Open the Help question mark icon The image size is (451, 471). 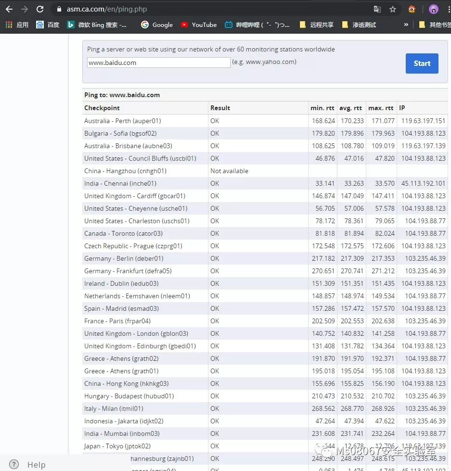(x=14, y=464)
